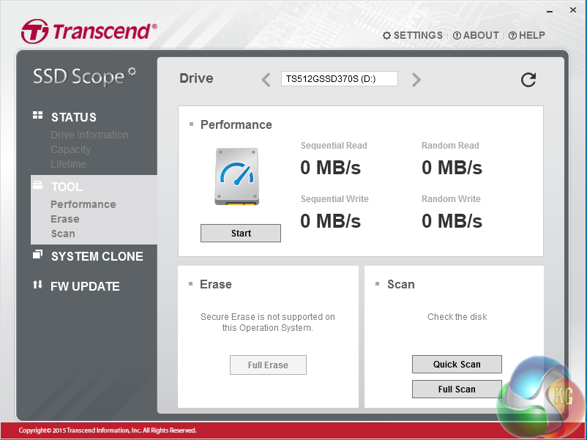Screen dimensions: 587x440
Task: Click the Sequential Write value
Action: coord(330,221)
